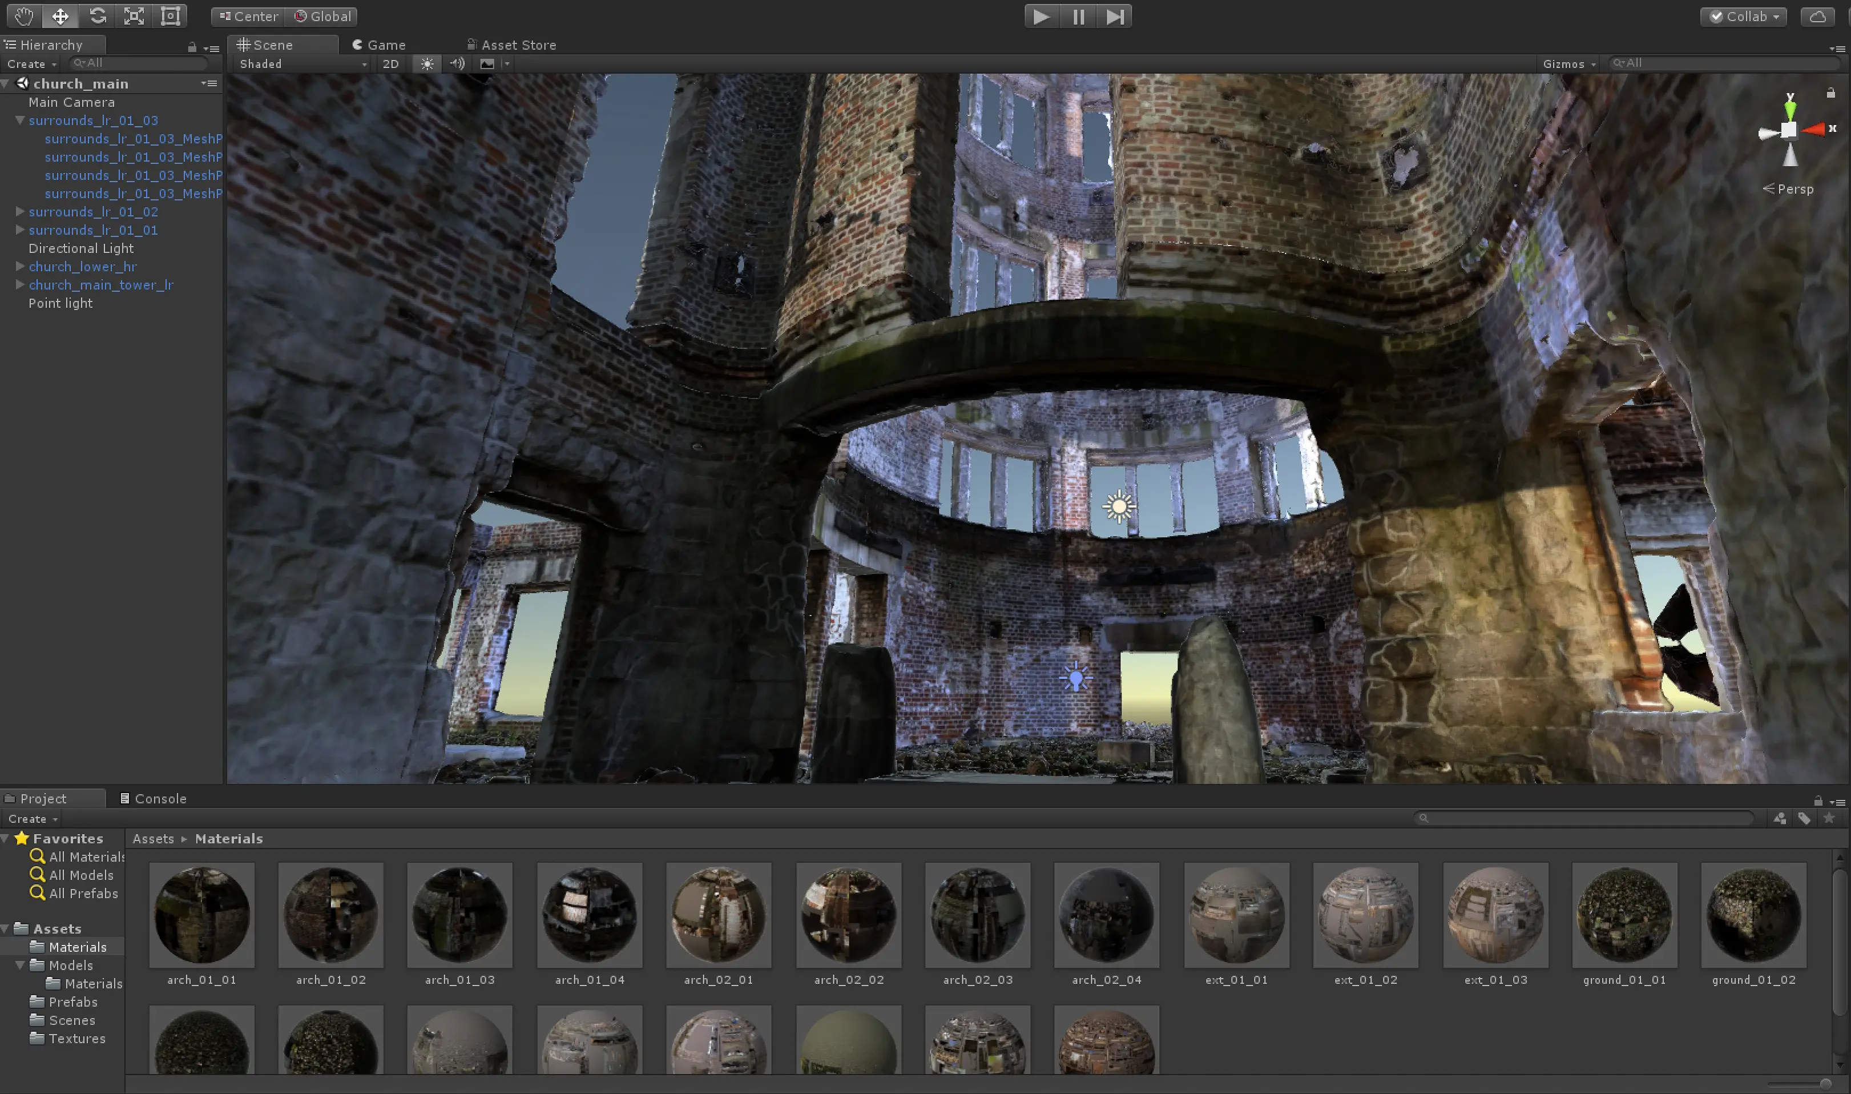The height and width of the screenshot is (1094, 1851).
Task: Select the arch_02_01 material thumbnail
Action: tap(719, 915)
